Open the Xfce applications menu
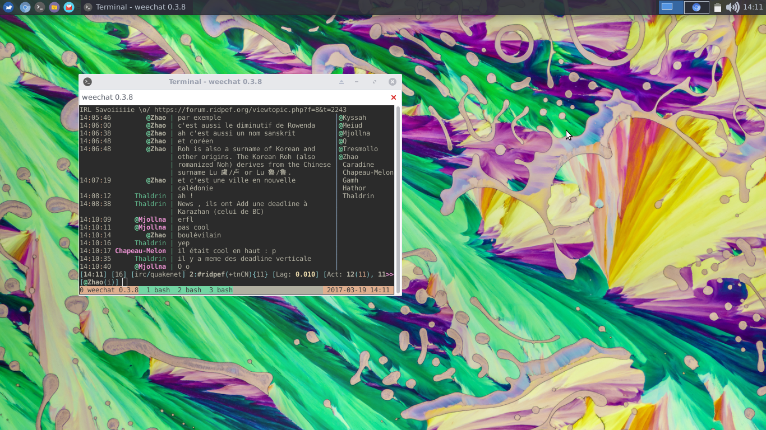The image size is (766, 430). click(8, 7)
